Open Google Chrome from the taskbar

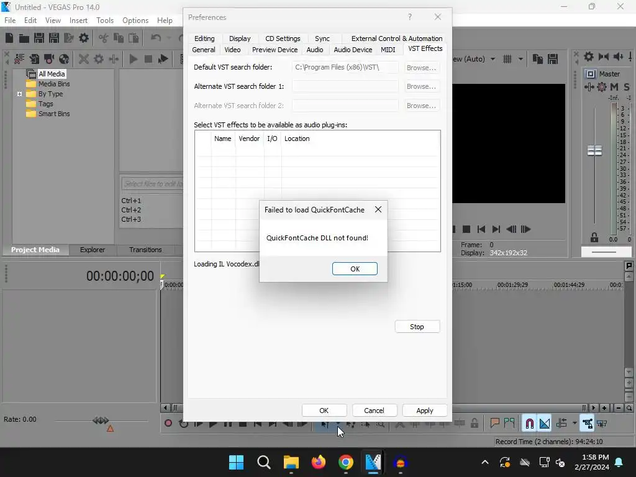click(345, 462)
